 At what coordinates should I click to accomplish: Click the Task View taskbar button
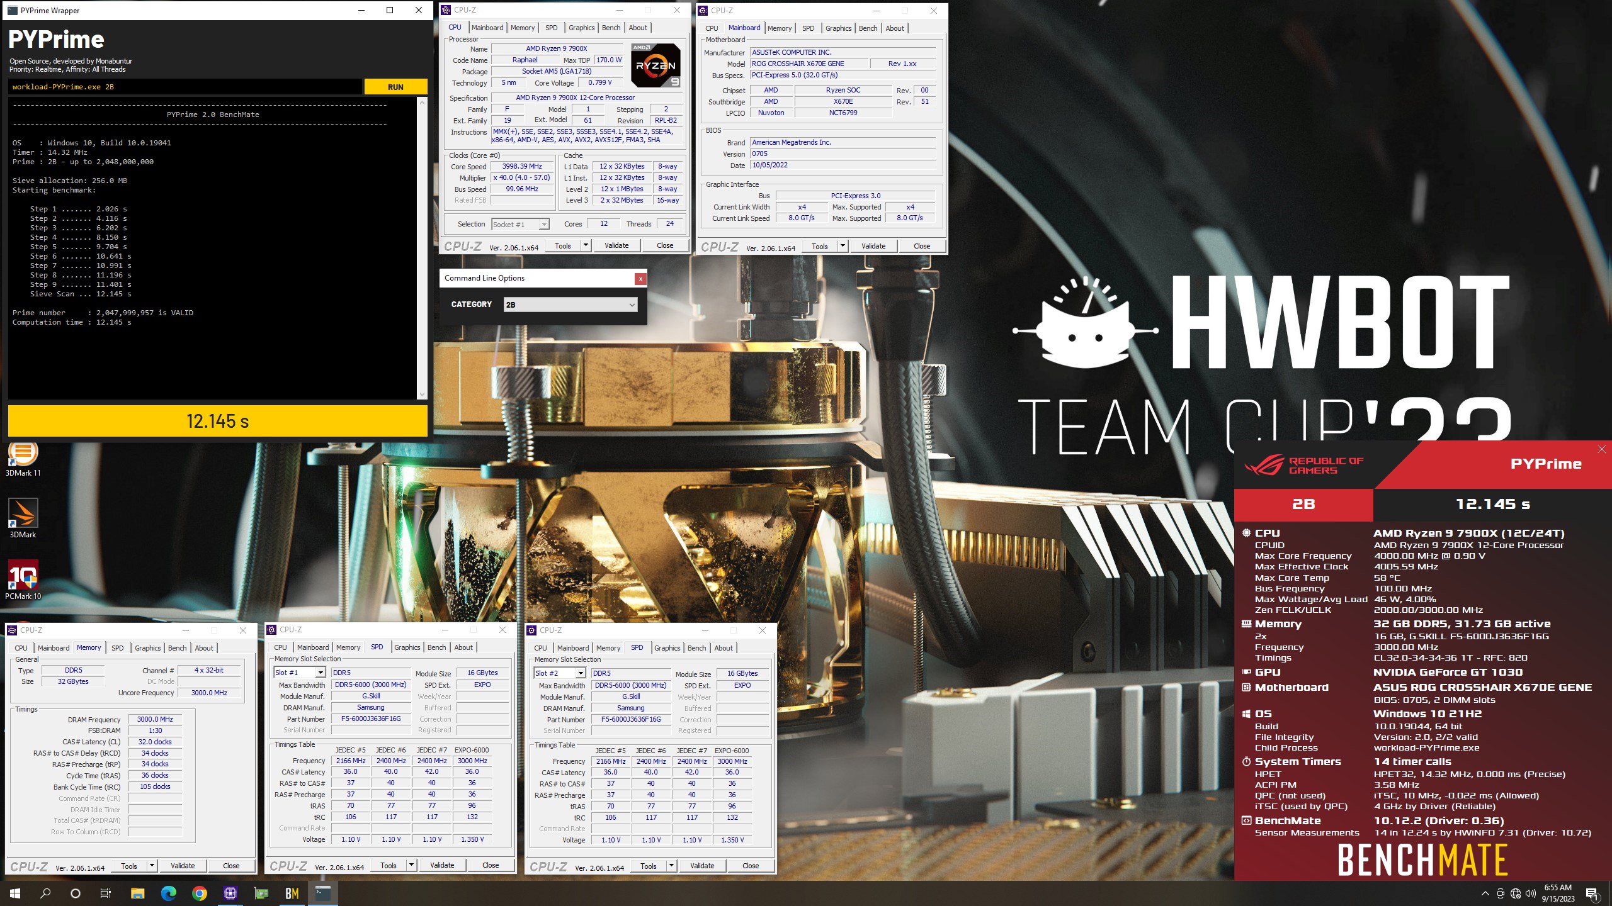coord(106,893)
